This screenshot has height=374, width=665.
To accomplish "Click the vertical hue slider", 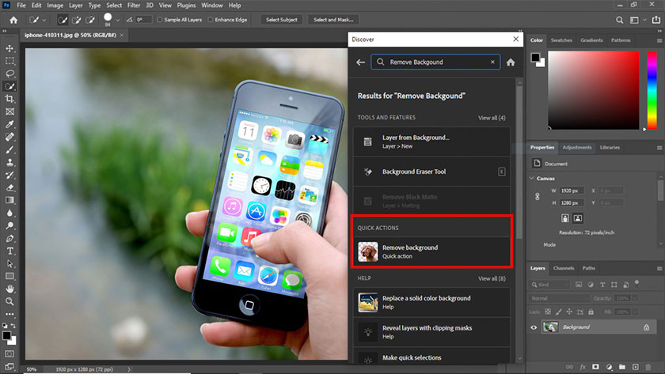I will [x=652, y=90].
